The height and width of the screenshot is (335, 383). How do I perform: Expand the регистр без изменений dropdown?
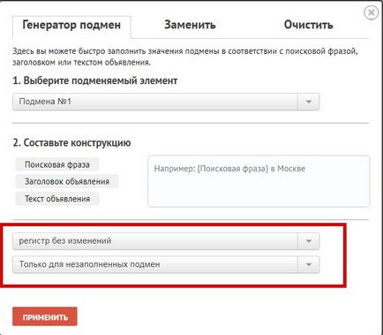coord(166,241)
